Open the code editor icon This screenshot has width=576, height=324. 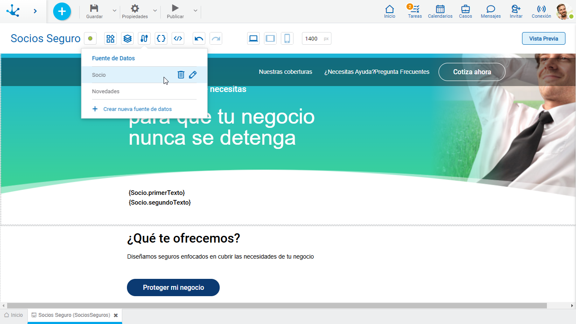[x=178, y=38]
